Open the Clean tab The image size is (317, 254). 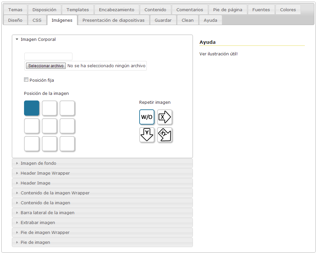[x=188, y=20]
